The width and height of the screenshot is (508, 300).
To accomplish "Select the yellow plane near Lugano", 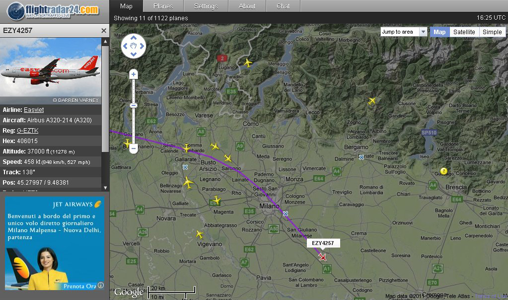I will 248,63.
